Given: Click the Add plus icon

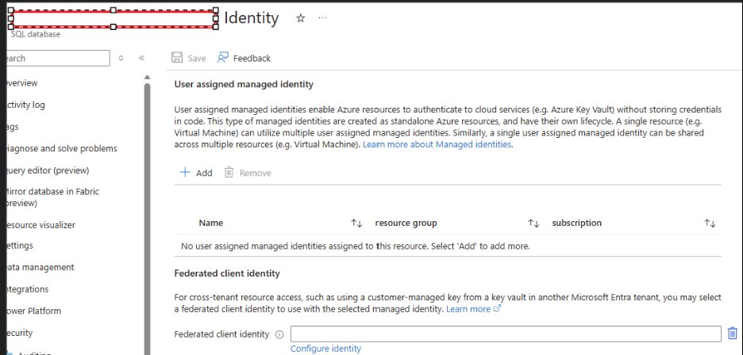Looking at the screenshot, I should 185,172.
